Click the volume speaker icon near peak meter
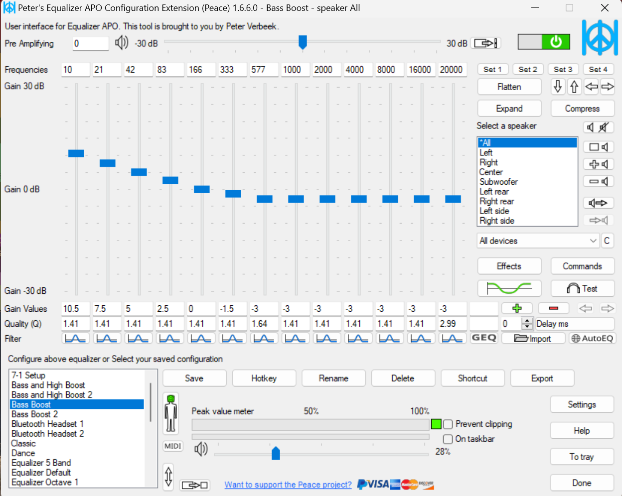Screen dimensions: 622x496 click(201, 449)
